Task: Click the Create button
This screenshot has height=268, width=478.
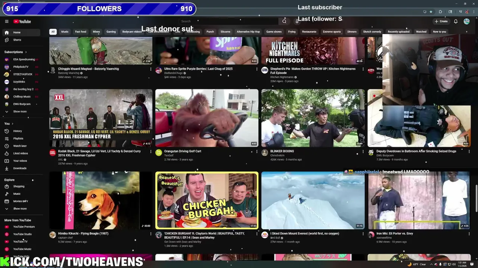Action: 441,21
